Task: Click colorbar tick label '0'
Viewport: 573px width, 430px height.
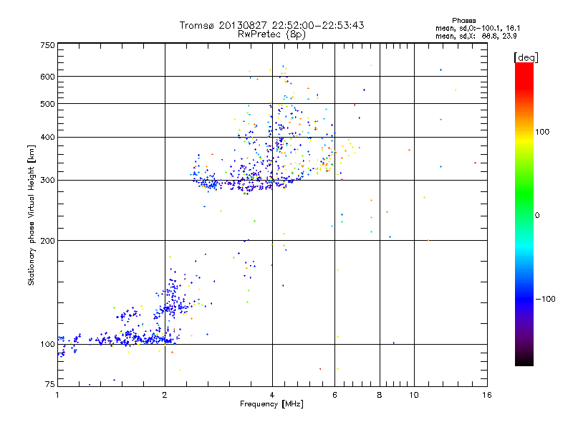Action: [x=537, y=216]
